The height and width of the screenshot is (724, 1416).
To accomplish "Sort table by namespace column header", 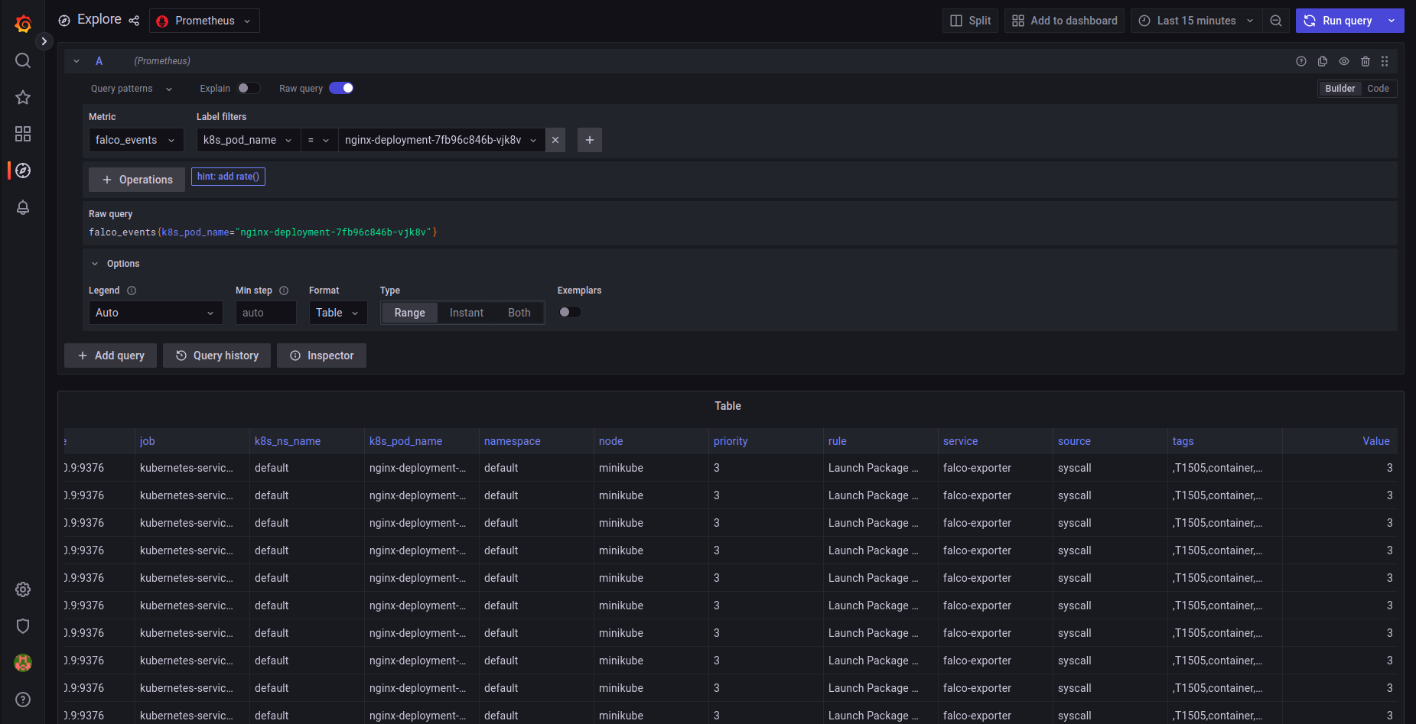I will click(x=513, y=441).
